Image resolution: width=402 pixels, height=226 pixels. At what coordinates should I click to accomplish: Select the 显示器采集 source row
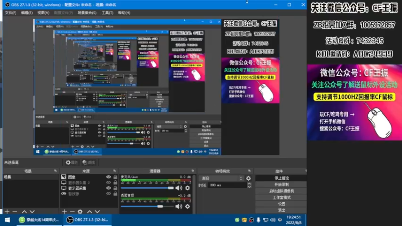point(89,188)
